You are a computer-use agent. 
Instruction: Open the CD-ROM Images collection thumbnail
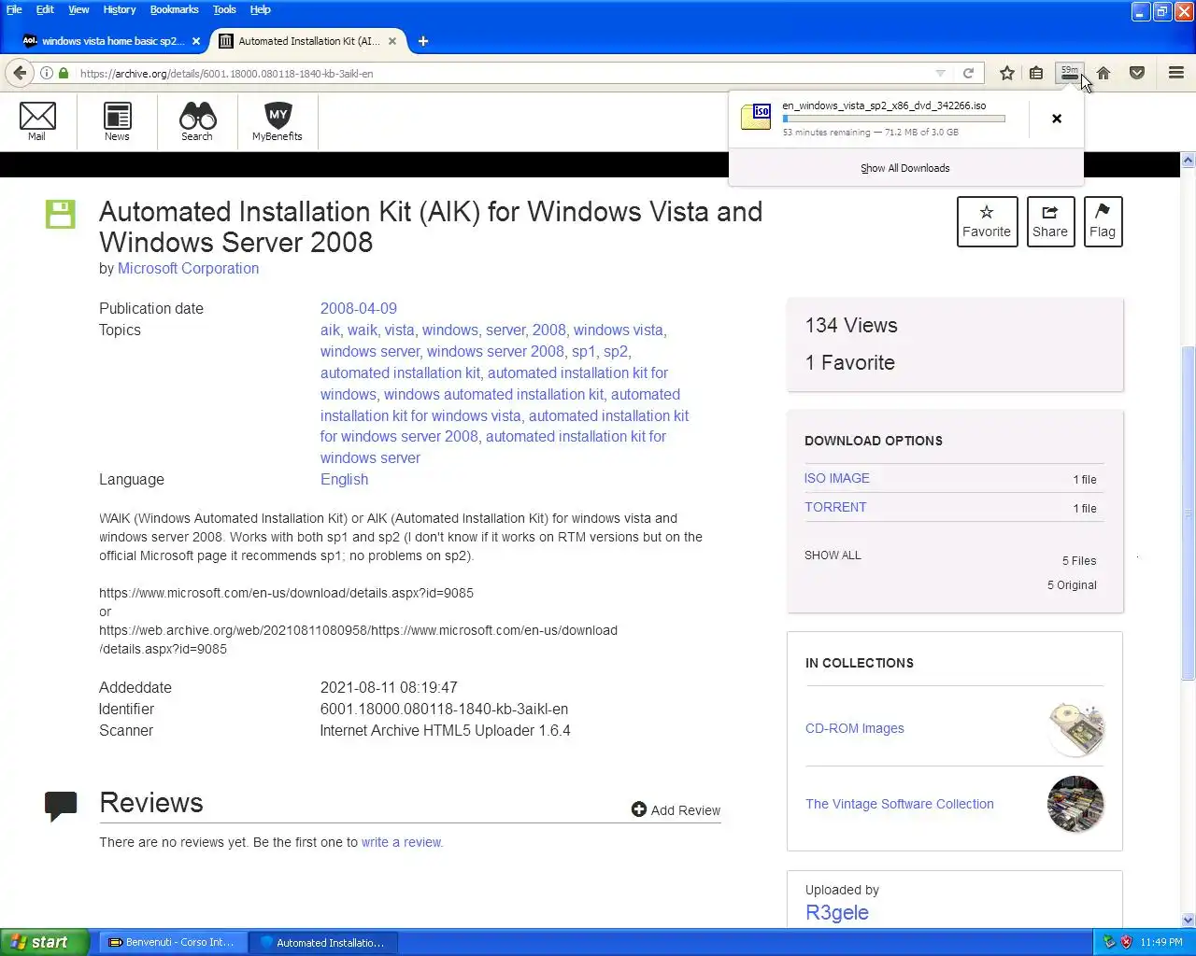(1076, 729)
